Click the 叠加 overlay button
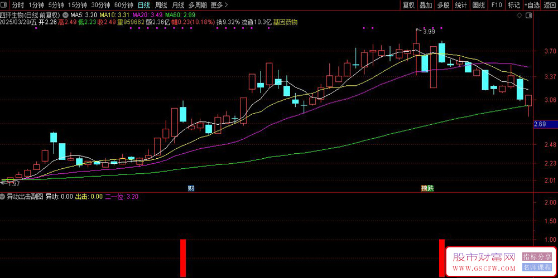Image resolution: width=558 pixels, height=278 pixels. click(426, 5)
